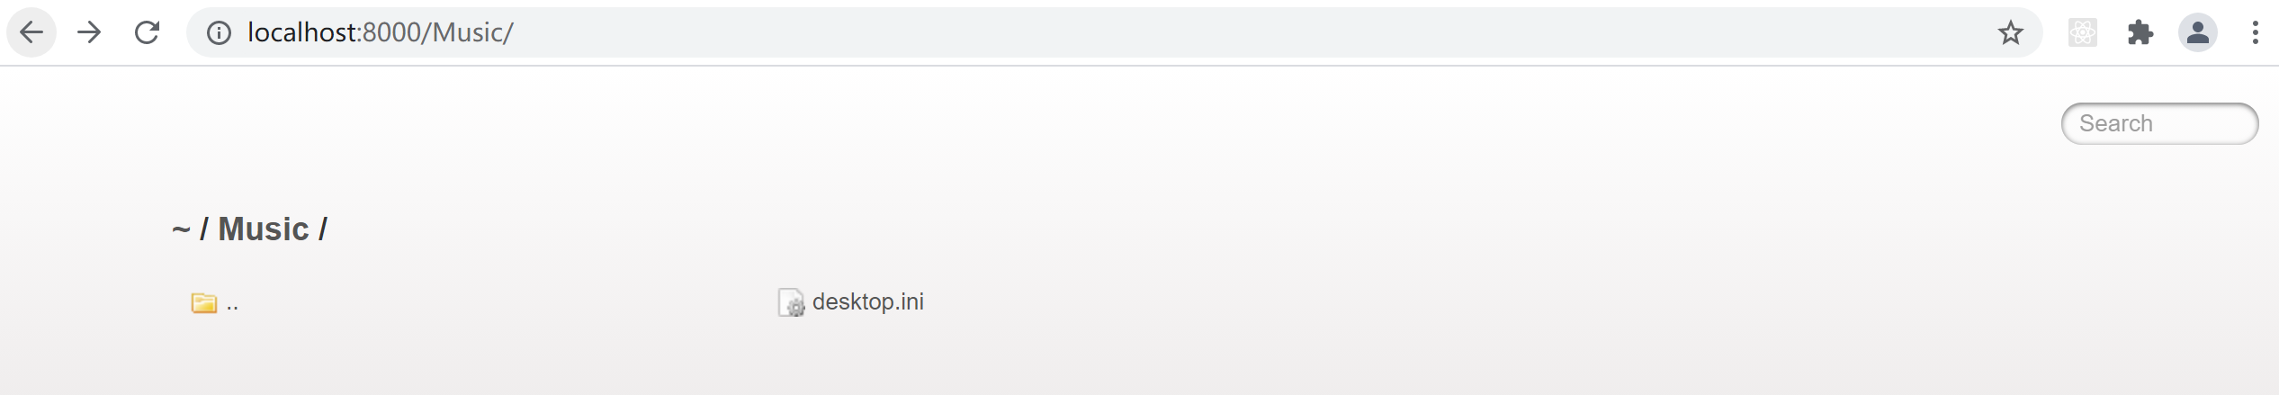The height and width of the screenshot is (395, 2279).
Task: Open the Chrome profile avatar menu
Action: 2198,33
